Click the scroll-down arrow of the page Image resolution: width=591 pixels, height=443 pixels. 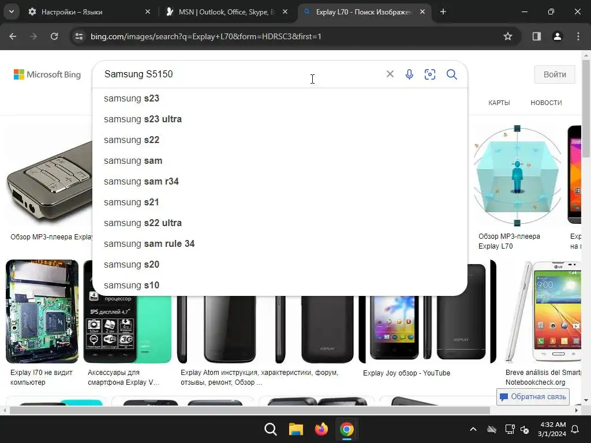point(586,400)
